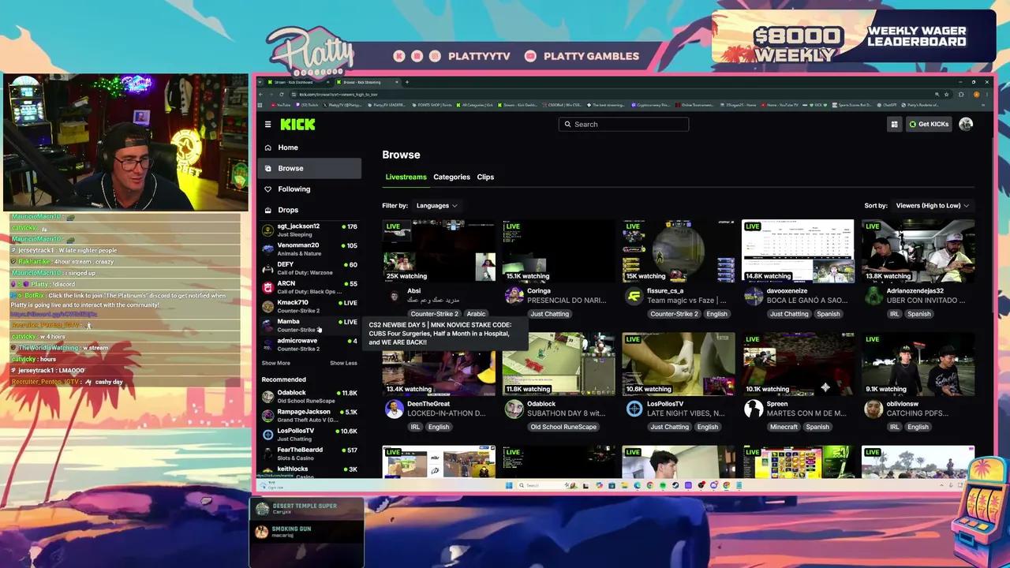
Task: Click the browser reload button
Action: click(282, 94)
